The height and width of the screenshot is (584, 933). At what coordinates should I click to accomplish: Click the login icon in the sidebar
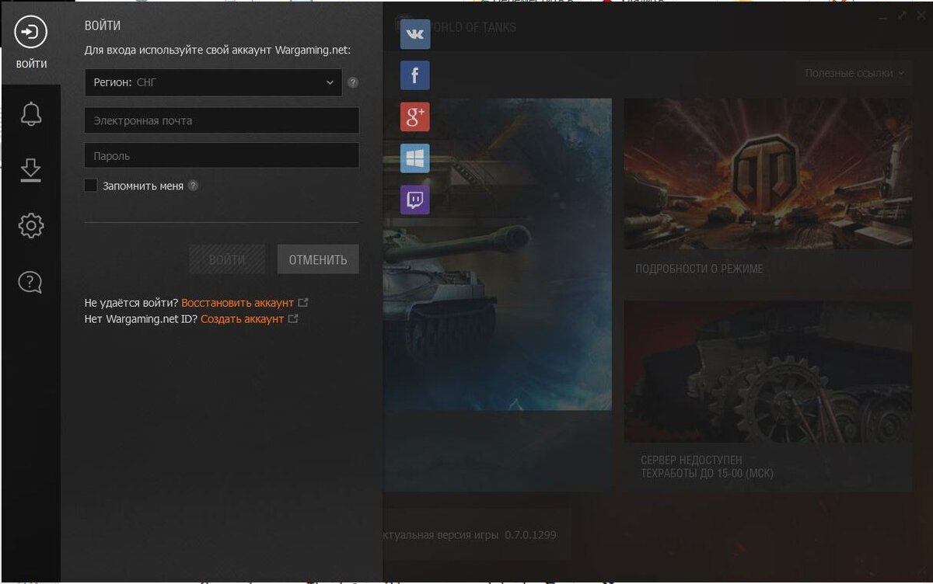(31, 33)
